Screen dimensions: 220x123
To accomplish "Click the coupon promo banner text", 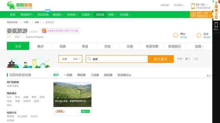I will point(63,31).
